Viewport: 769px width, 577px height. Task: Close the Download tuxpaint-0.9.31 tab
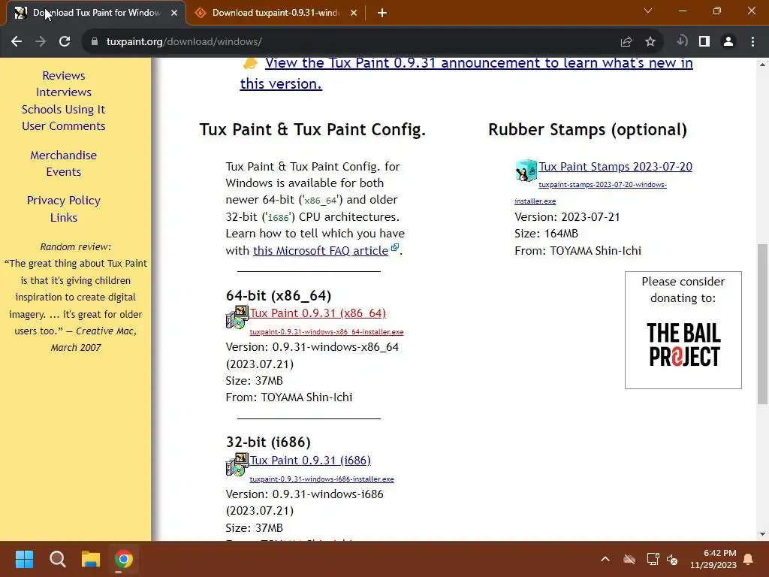354,14
